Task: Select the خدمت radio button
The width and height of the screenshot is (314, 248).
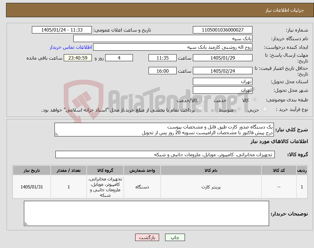Action: point(232,99)
